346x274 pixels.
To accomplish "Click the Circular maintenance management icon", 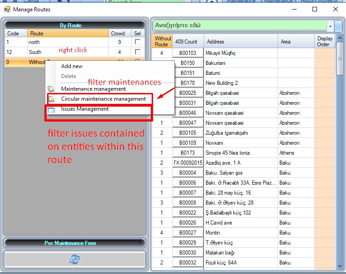I will (x=51, y=99).
